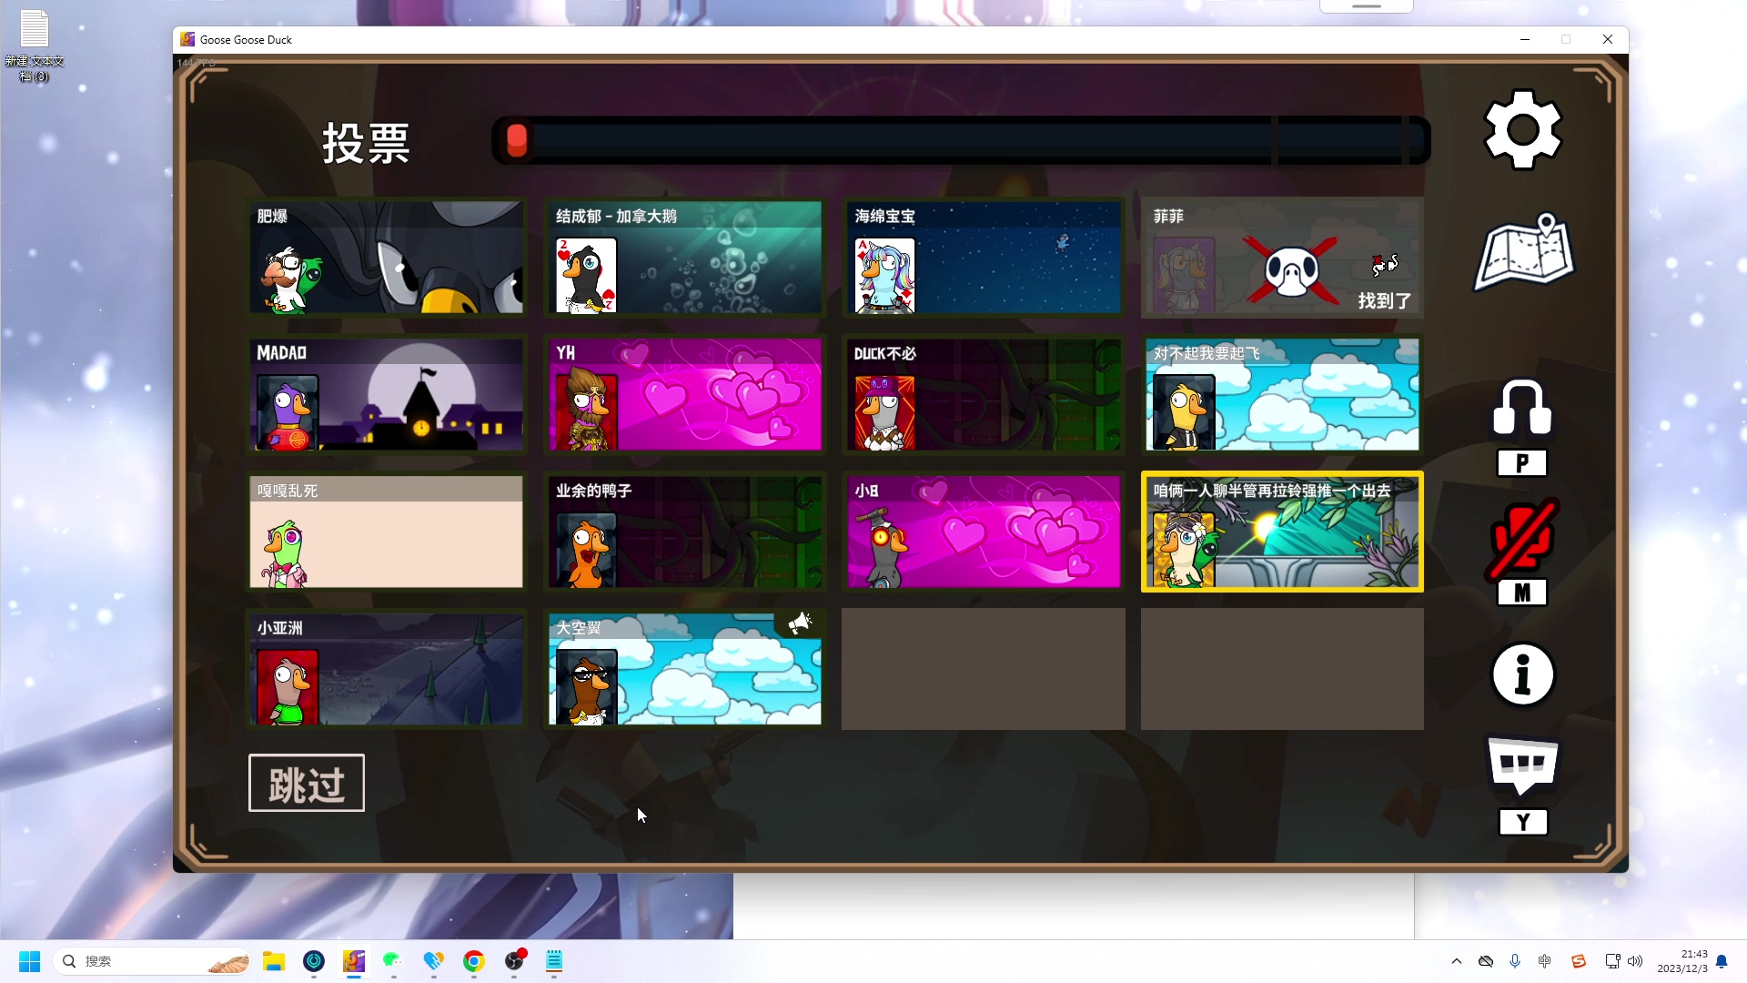Vote for player 小亚洲
Image resolution: width=1747 pixels, height=983 pixels.
[x=387, y=669]
